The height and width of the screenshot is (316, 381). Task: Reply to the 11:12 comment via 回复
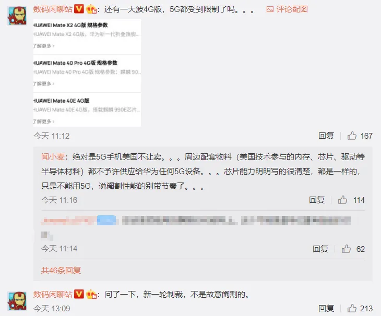326,136
